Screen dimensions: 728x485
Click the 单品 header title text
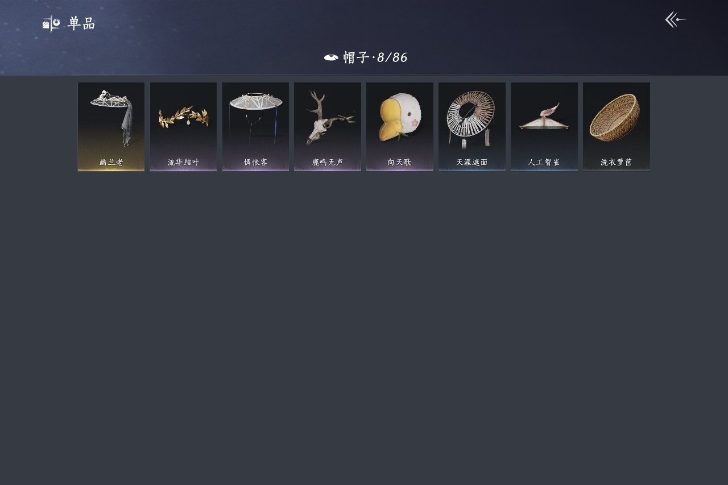coord(81,23)
